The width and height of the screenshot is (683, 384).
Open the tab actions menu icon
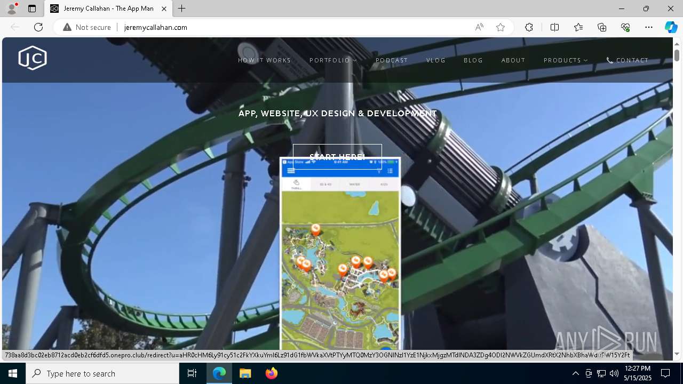[32, 9]
